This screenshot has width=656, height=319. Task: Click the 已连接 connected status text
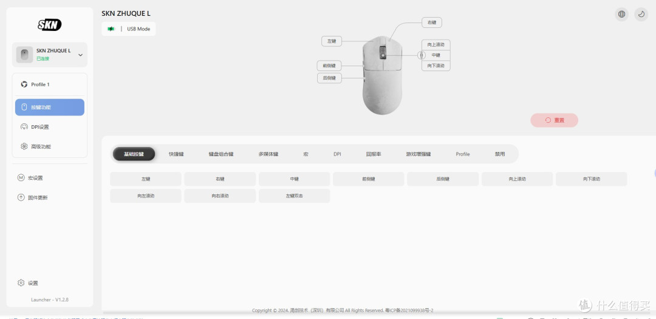pyautogui.click(x=43, y=58)
